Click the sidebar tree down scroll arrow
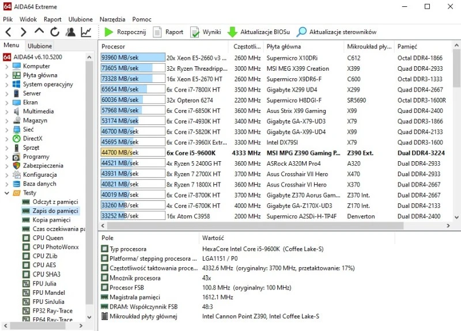461x331 pixels. pyautogui.click(x=89, y=317)
